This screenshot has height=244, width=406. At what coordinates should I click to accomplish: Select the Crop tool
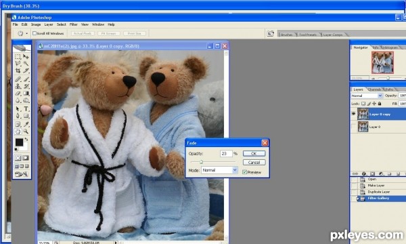[18, 70]
